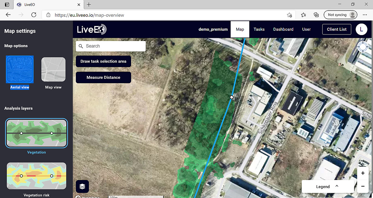Image resolution: width=373 pixels, height=198 pixels.
Task: Open the base map layers switcher icon
Action: pyautogui.click(x=82, y=186)
